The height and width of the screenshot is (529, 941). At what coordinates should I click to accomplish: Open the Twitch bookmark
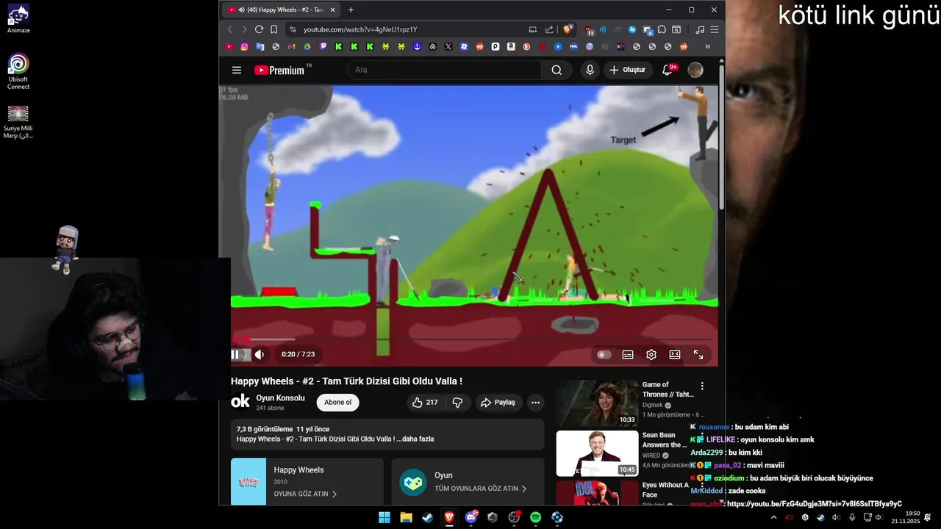pos(323,46)
